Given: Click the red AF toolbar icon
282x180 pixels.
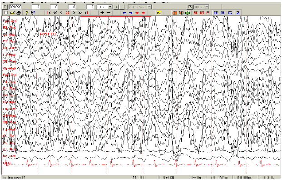Looking at the screenshot, I should click(x=196, y=13).
